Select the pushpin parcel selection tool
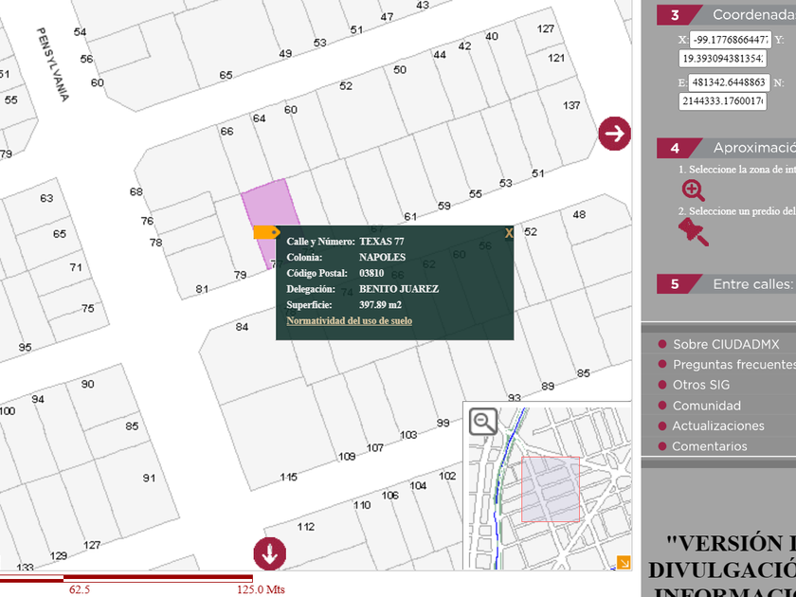 (x=693, y=231)
